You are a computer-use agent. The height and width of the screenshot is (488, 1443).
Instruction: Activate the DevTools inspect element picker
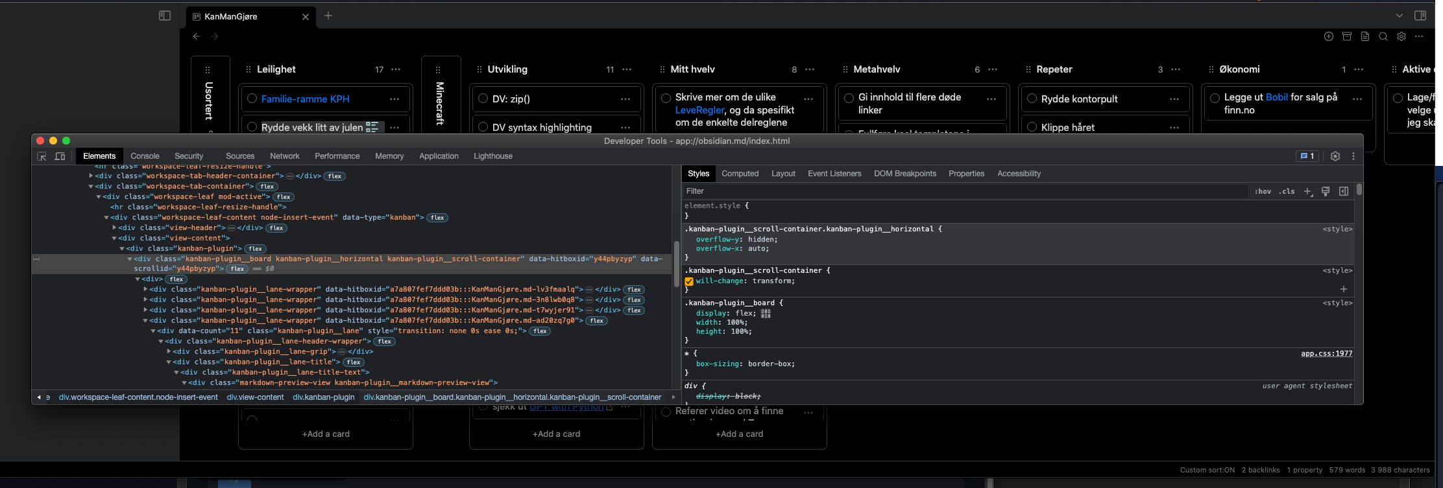(42, 156)
